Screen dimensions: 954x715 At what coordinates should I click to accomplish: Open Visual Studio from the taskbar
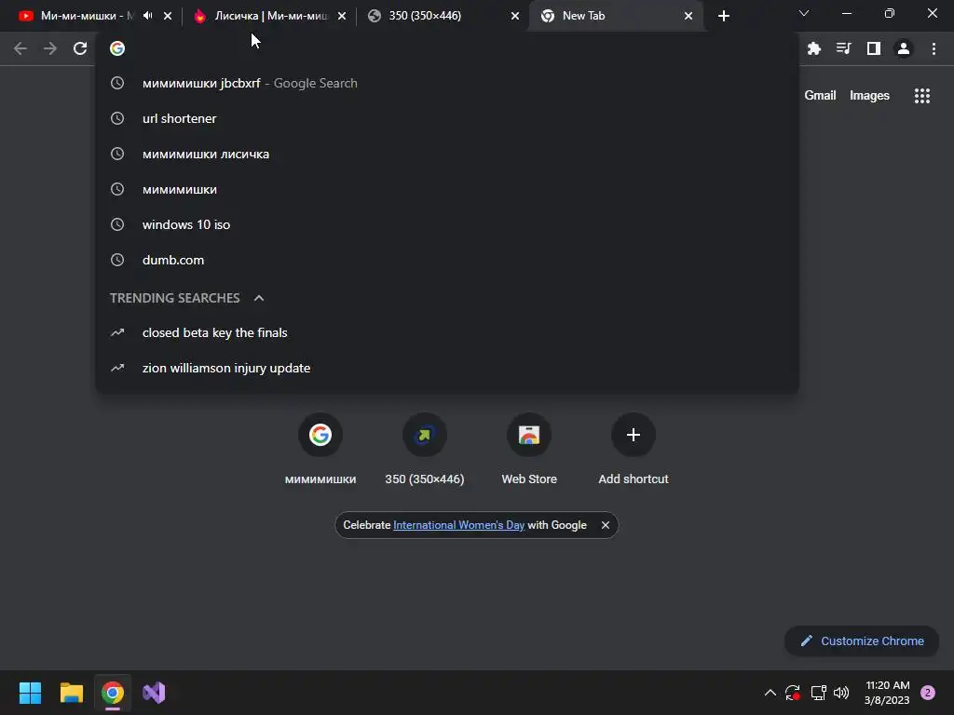[154, 693]
